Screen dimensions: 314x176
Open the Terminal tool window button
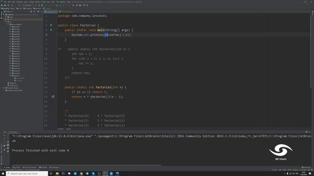click(43, 167)
